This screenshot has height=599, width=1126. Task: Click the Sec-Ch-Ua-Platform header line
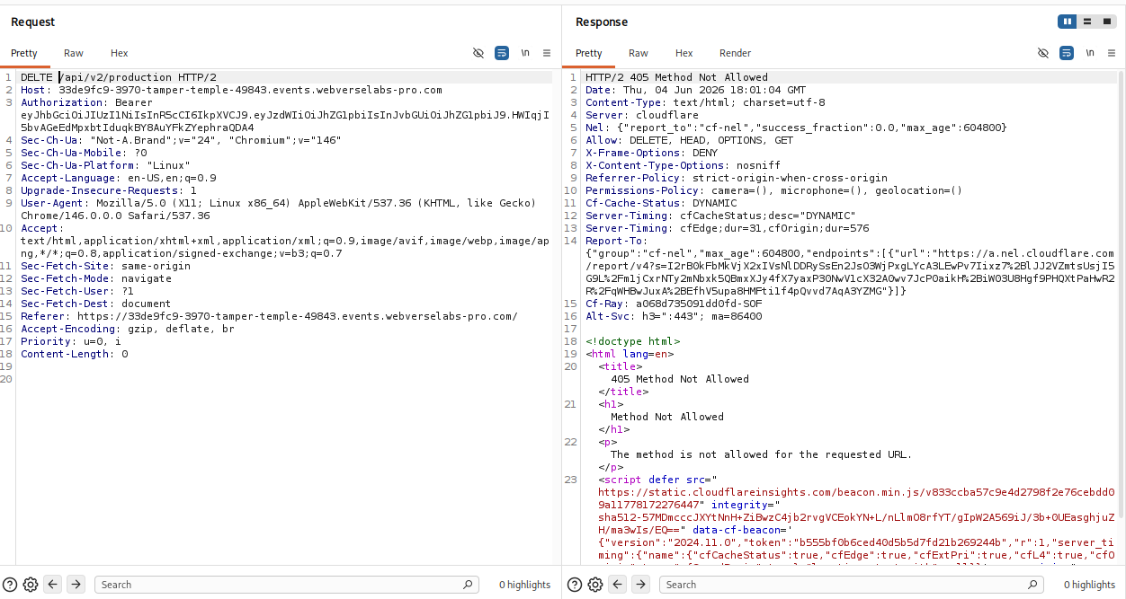pos(105,165)
